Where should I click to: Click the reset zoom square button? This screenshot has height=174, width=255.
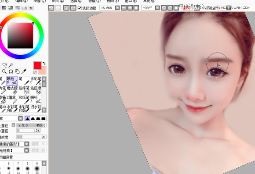tap(136, 8)
